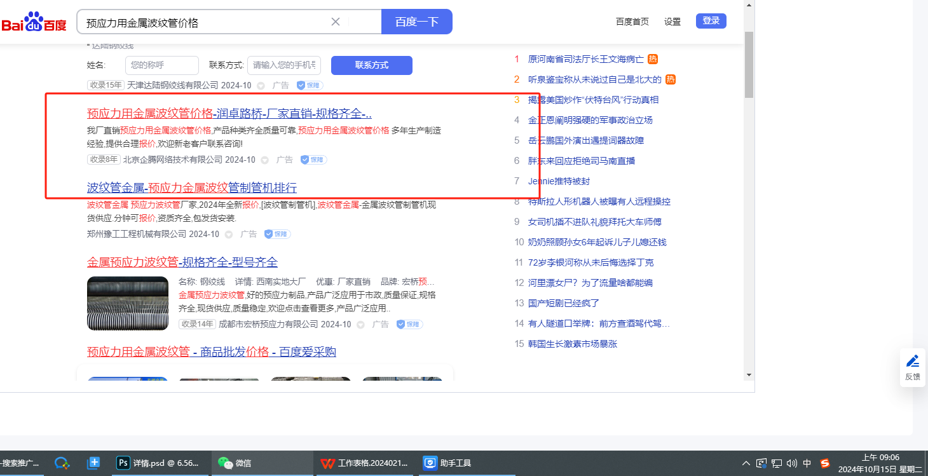The image size is (928, 476).
Task: Switch to Photoshop 详情.psd in taskbar
Action: tap(159, 463)
